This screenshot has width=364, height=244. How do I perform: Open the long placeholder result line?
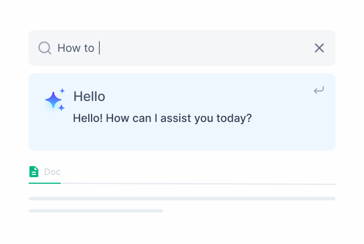(x=182, y=198)
